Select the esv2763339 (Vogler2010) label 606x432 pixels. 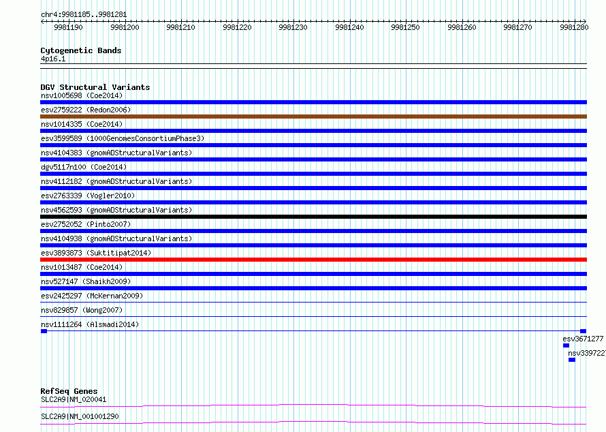[x=88, y=196]
